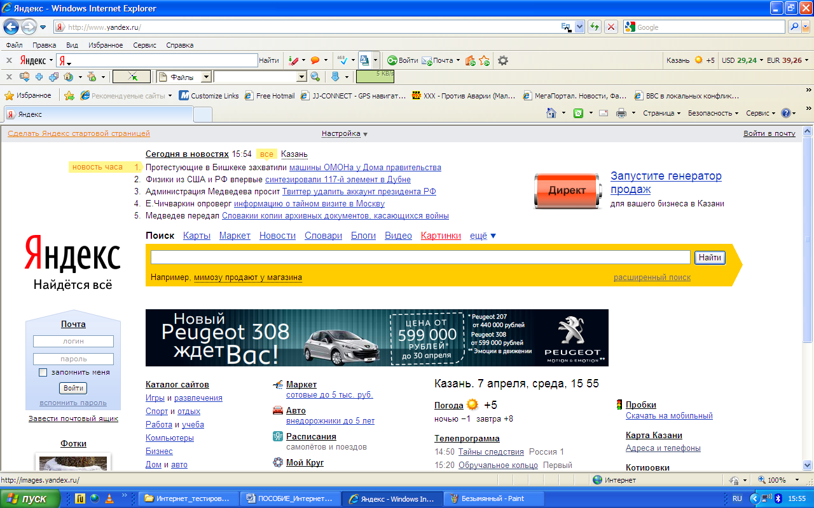
Task: Click the browser Back arrow button
Action: (x=11, y=27)
